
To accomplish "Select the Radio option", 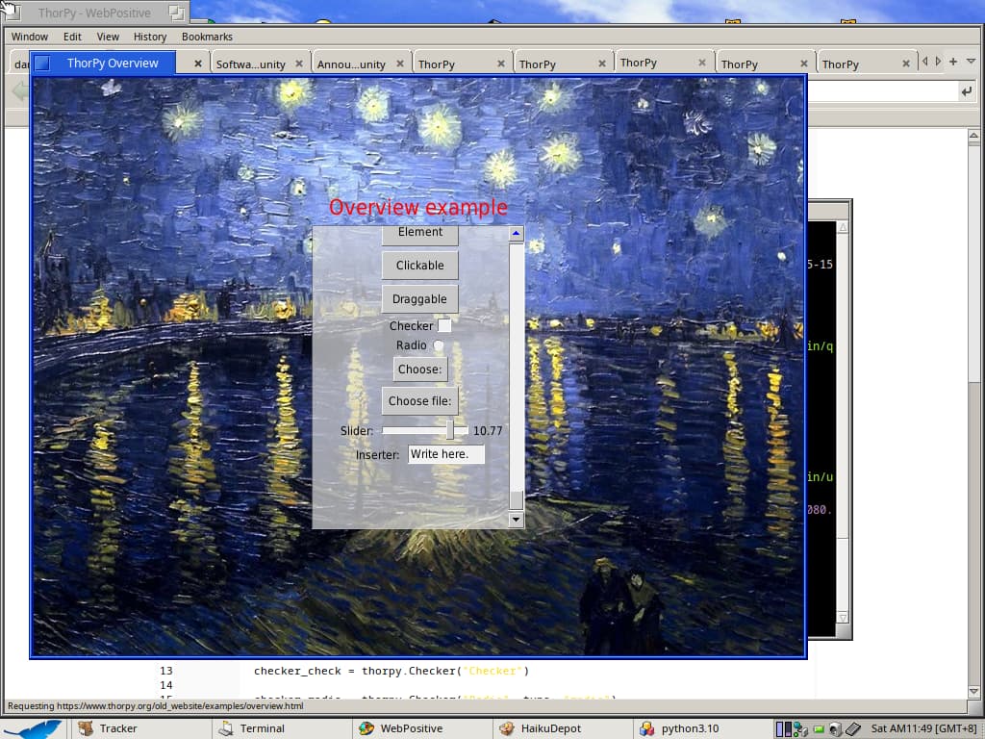I will coord(439,345).
